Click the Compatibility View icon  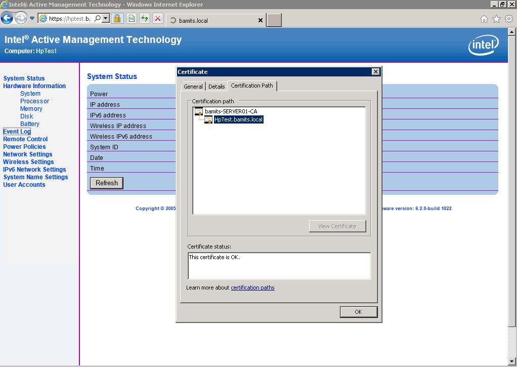point(133,18)
